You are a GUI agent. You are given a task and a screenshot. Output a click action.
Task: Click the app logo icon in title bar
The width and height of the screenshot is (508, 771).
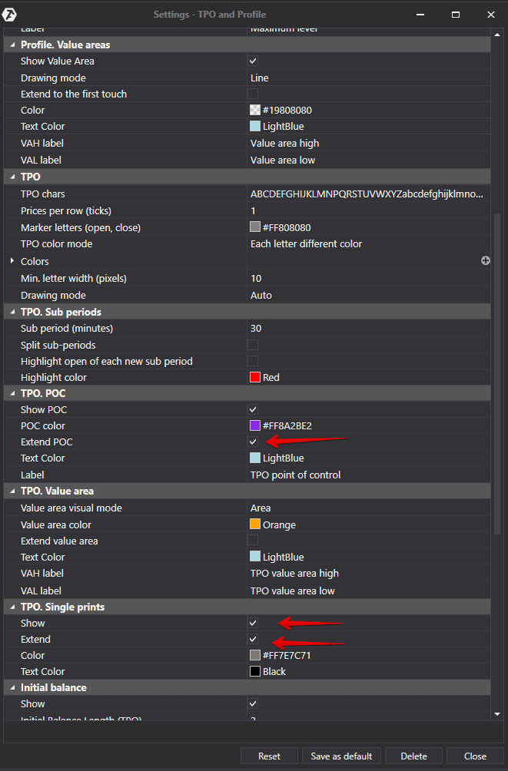(12, 14)
